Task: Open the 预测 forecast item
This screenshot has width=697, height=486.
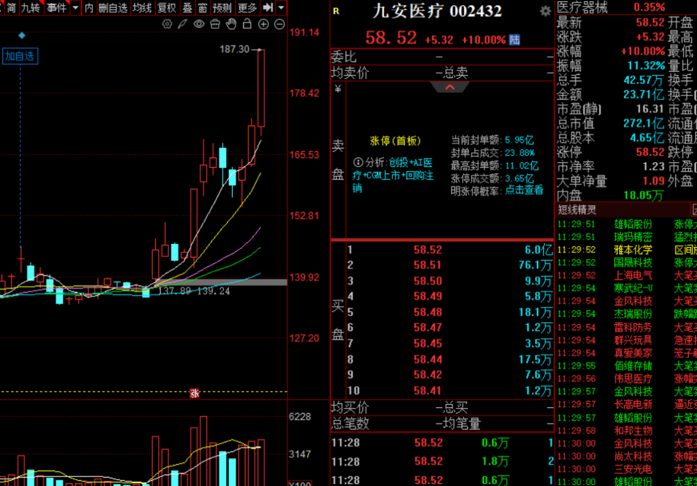Action: (222, 8)
